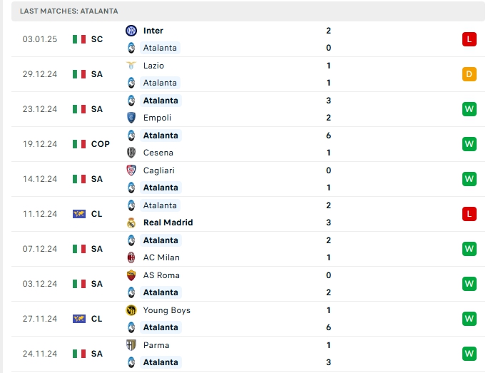Click the Inter club crest icon
This screenshot has width=493, height=373.
[x=131, y=31]
